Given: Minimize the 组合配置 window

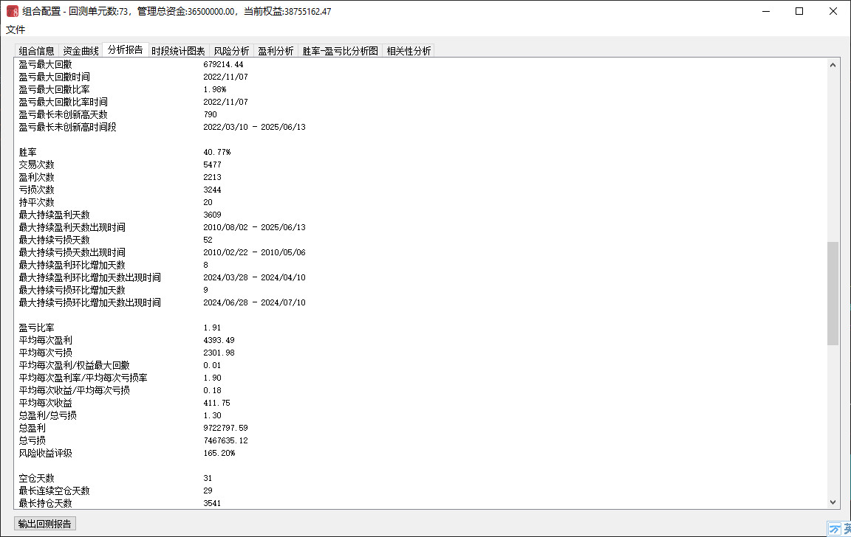Looking at the screenshot, I should point(765,12).
